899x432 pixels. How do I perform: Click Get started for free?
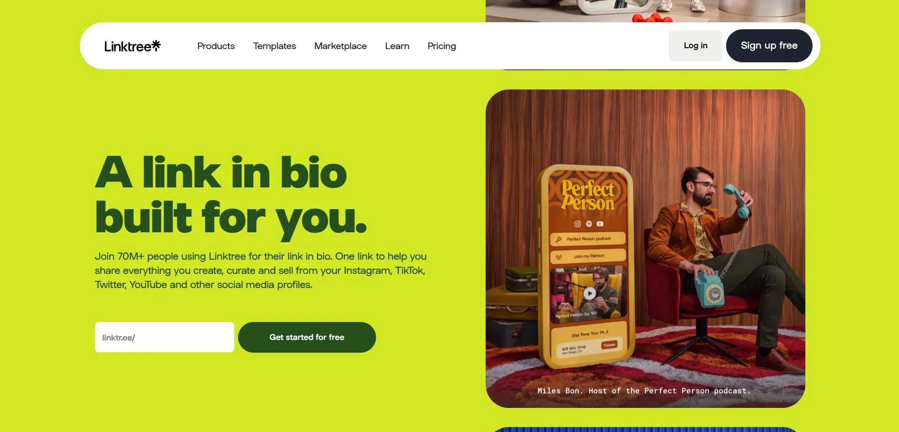(307, 337)
